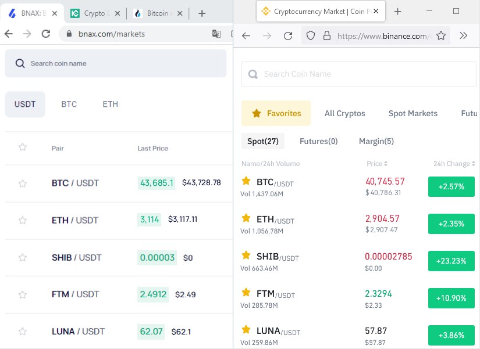Select the Futures(0) filter on Binance
Image resolution: width=480 pixels, height=349 pixels.
tap(319, 141)
